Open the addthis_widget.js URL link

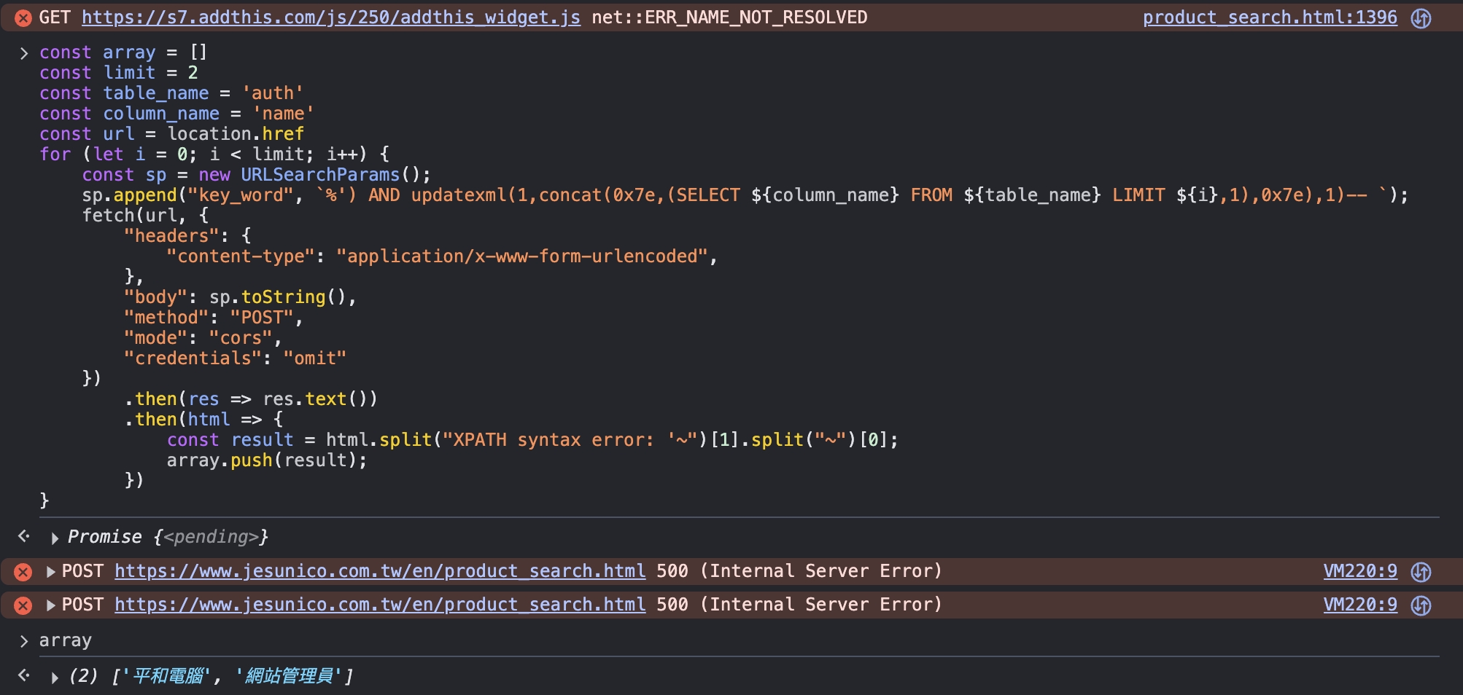331,17
